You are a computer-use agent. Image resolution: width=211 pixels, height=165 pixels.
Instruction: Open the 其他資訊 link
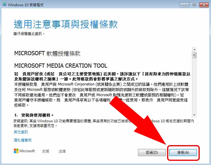pos(21,132)
